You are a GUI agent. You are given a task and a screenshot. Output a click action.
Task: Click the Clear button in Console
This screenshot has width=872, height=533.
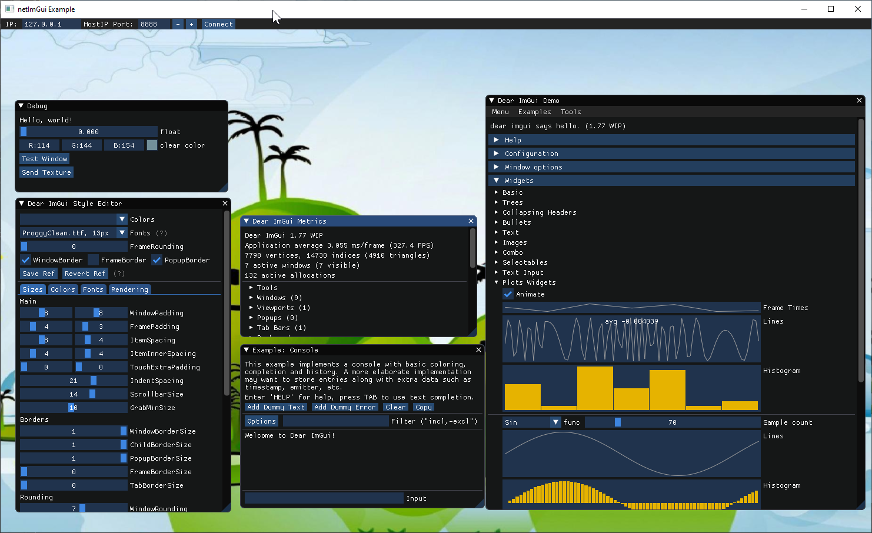(395, 407)
